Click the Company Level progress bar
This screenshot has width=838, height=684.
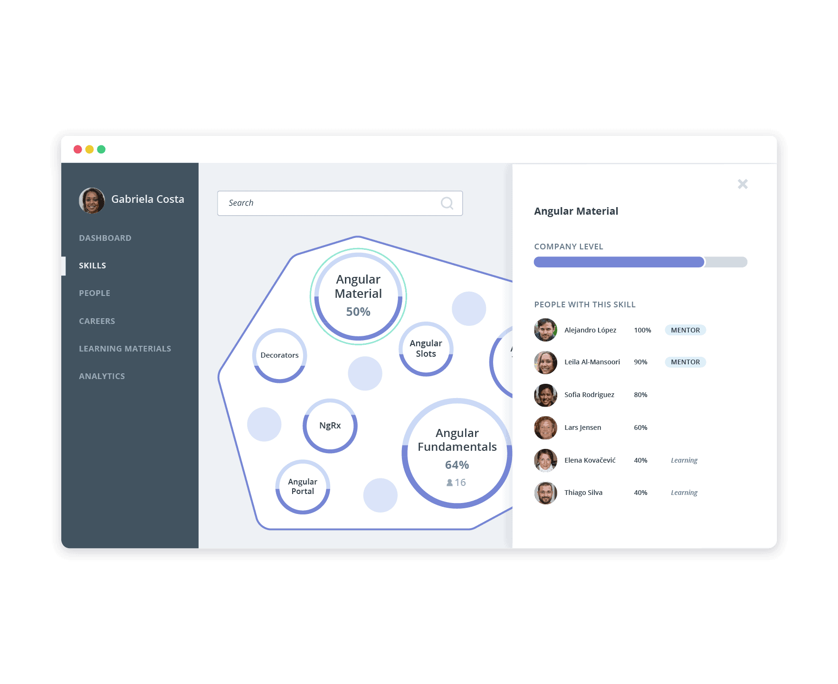click(x=640, y=262)
